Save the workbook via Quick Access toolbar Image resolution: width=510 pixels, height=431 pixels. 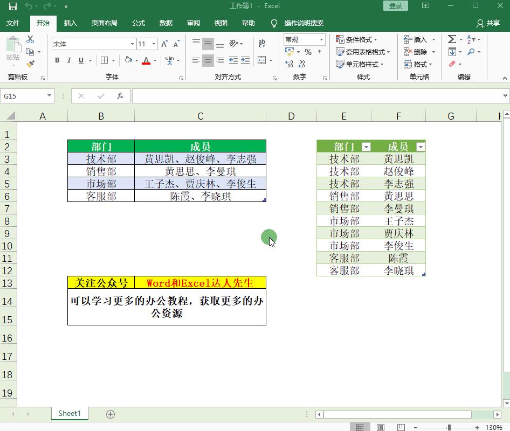tap(13, 6)
